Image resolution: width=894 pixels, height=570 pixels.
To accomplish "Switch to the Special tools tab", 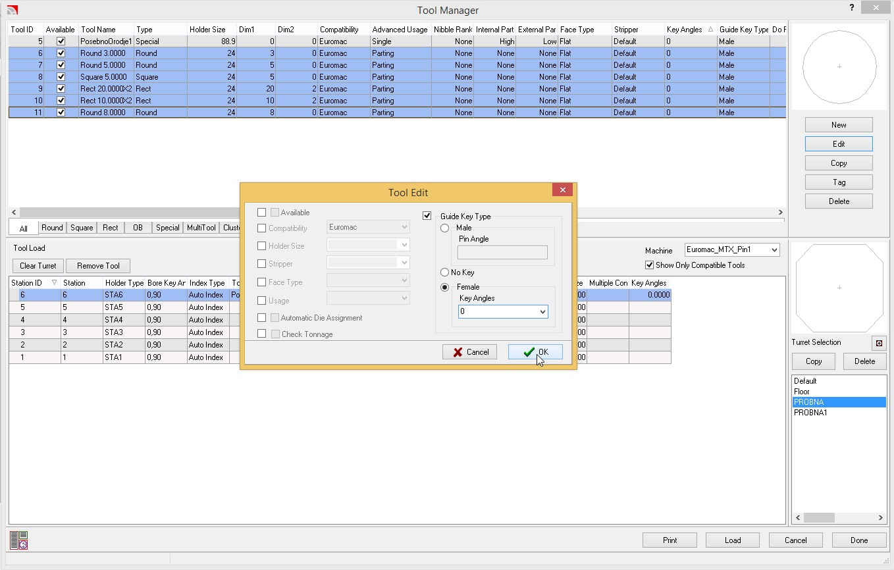I will [x=167, y=228].
